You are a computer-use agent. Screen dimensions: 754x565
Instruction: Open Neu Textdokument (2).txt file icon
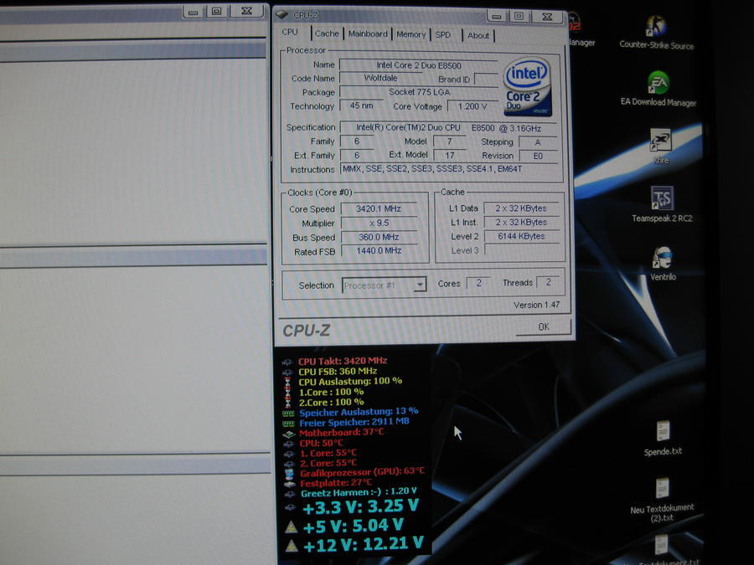(x=662, y=500)
